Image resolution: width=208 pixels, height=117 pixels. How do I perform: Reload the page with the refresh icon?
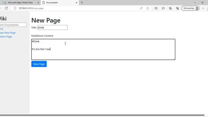[6, 8]
